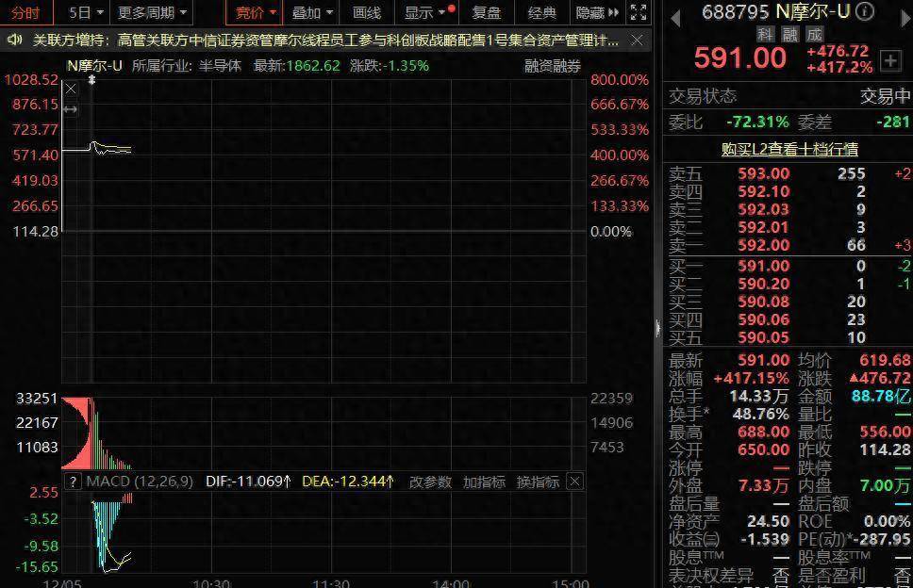Screen dimensions: 913x588
Task: Go to previous stock with left arrow
Action: pos(674,18)
